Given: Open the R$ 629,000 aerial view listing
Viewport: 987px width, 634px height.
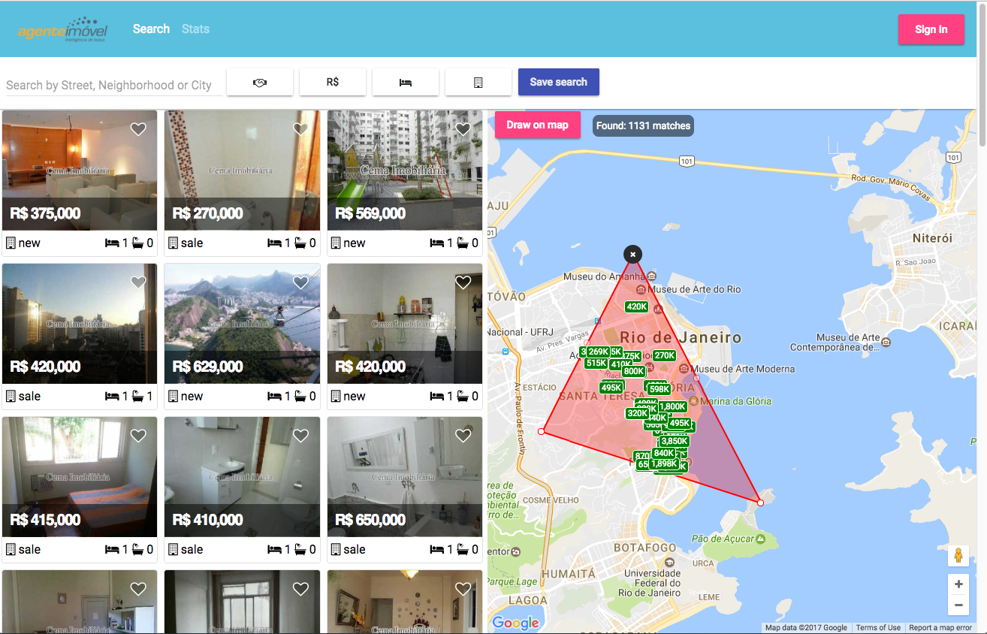Looking at the screenshot, I should tap(242, 324).
